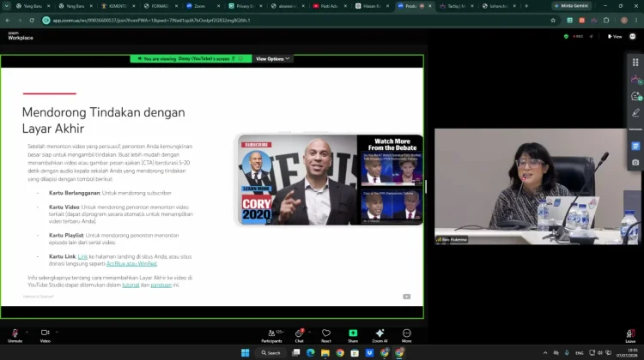The width and height of the screenshot is (644, 360).
Task: Open the chat-bubble AI notes sidebar icon
Action: 635,96
